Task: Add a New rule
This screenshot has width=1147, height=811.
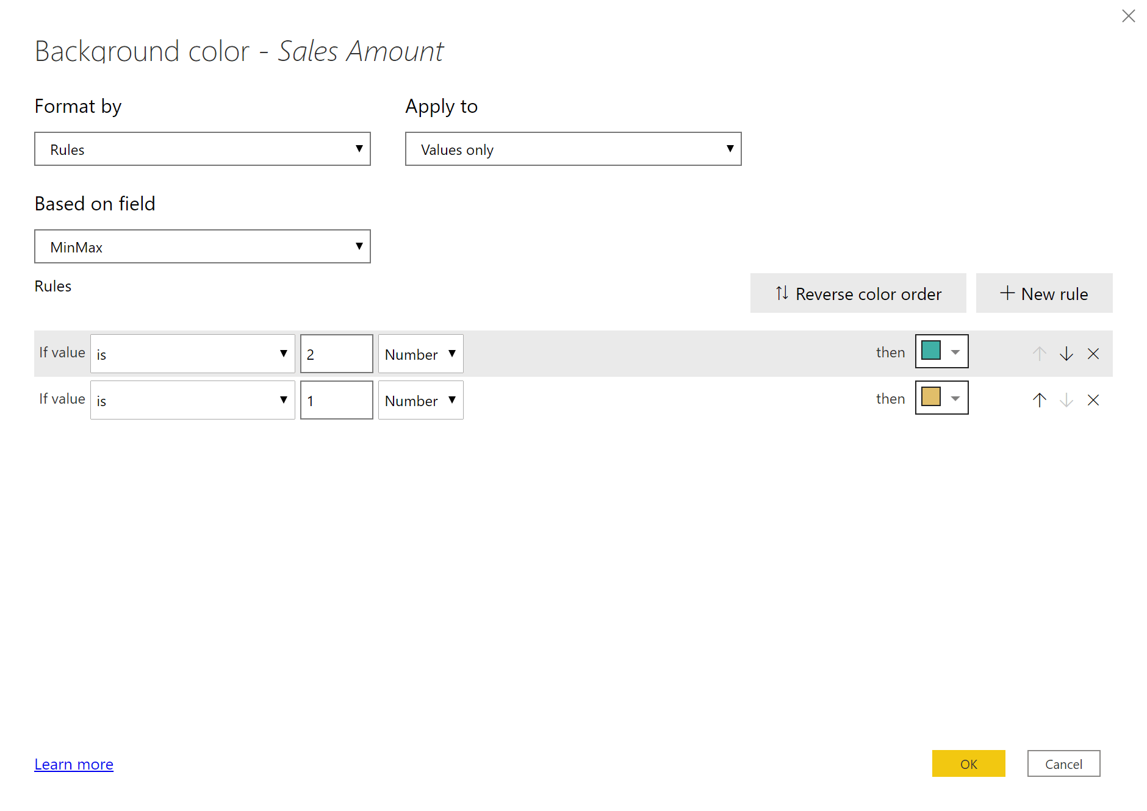Action: 1044,293
